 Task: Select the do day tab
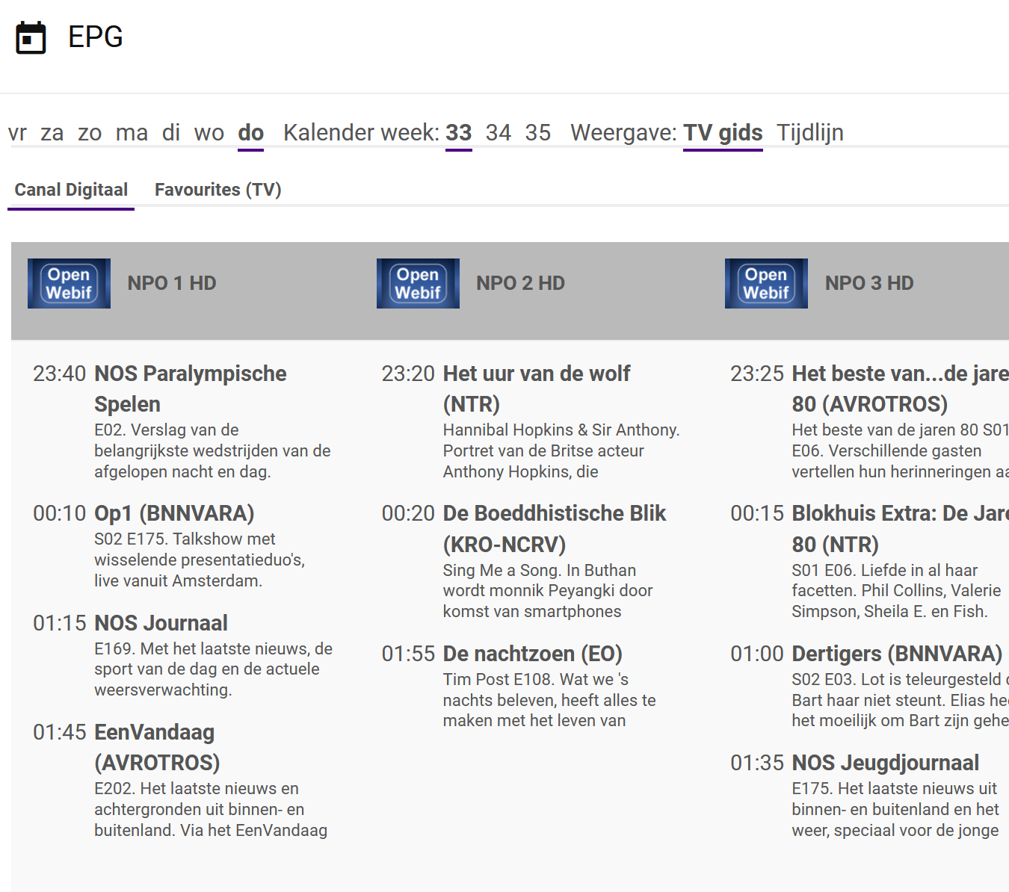(x=251, y=133)
